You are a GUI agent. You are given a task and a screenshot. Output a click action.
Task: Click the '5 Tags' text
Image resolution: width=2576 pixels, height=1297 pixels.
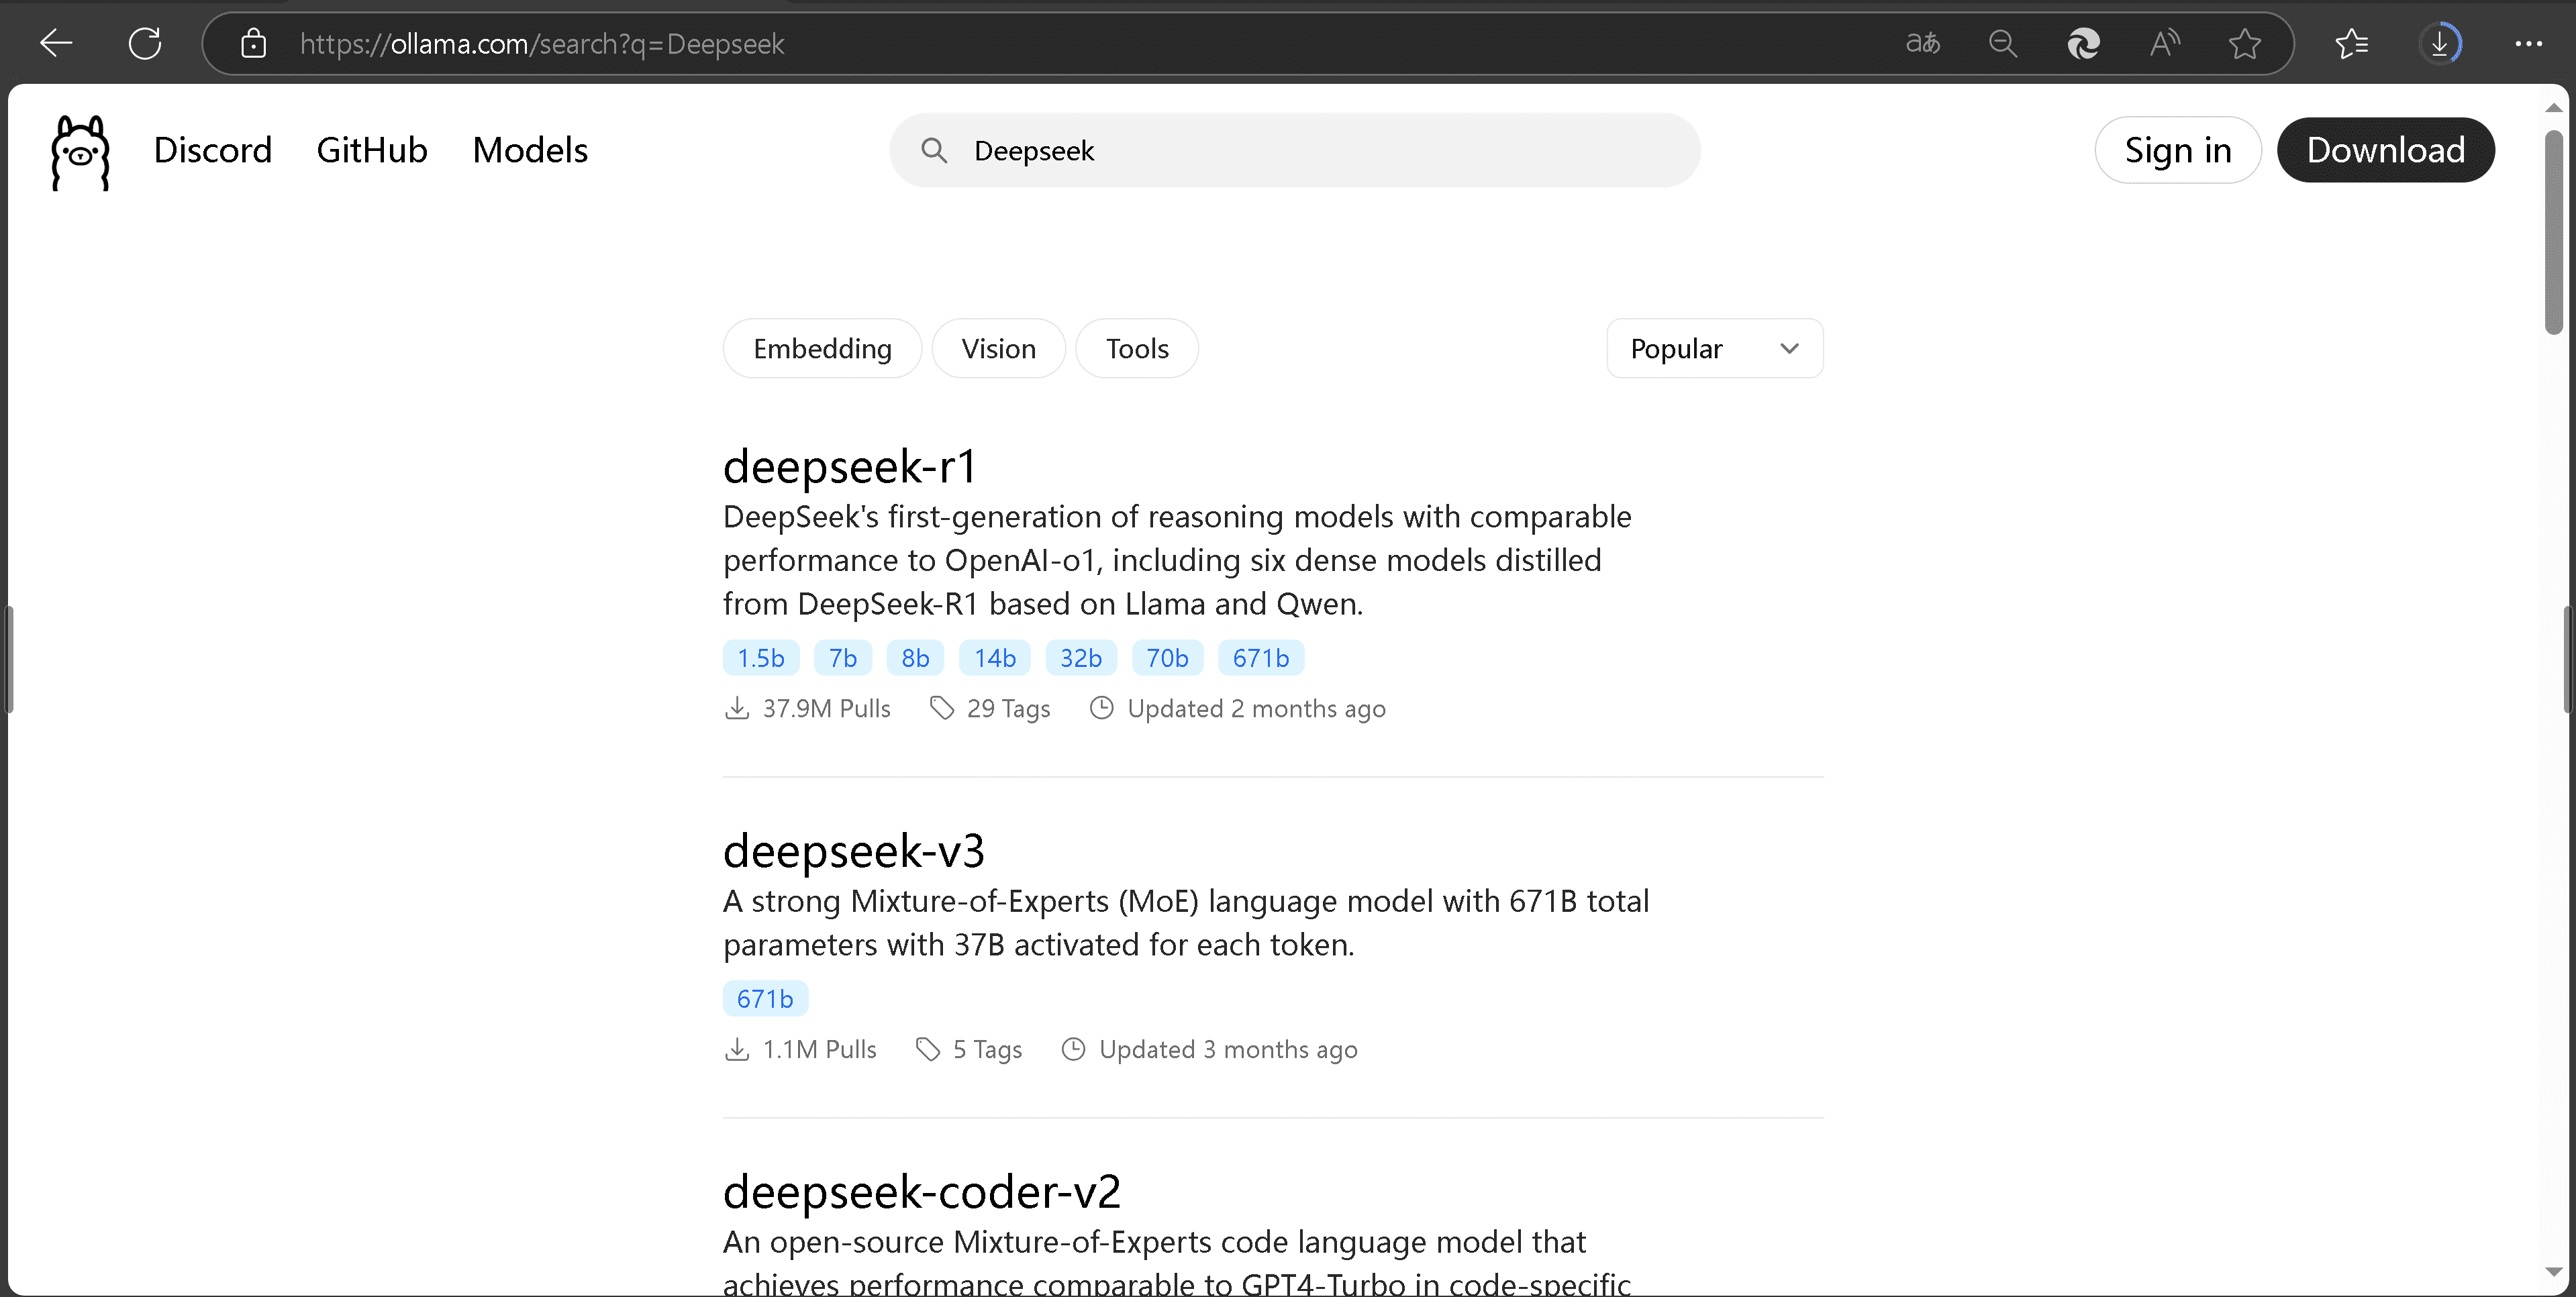pos(987,1049)
